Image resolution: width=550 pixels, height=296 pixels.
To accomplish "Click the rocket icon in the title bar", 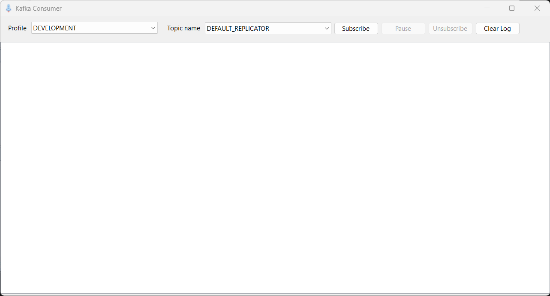I will click(x=9, y=8).
